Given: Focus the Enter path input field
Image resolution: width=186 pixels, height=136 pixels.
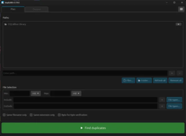Looking at the screenshot, I should point(85,73).
